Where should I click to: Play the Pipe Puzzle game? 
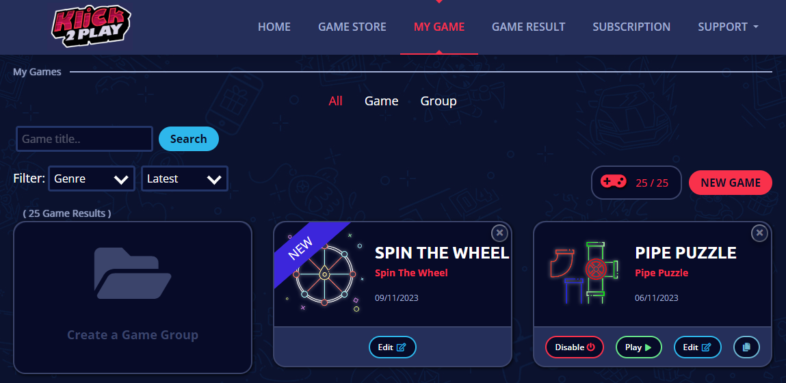coord(639,347)
